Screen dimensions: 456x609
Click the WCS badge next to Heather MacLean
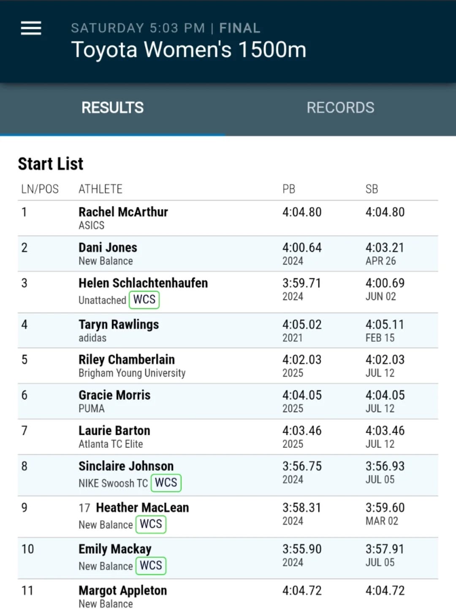(151, 524)
